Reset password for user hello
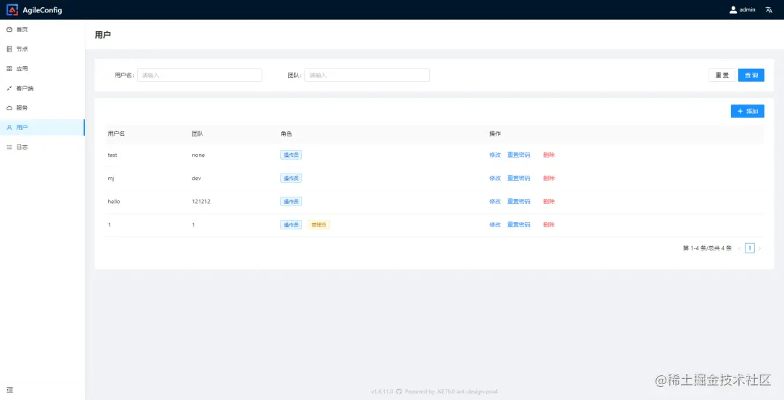Screen dimensions: 784x400 518,202
